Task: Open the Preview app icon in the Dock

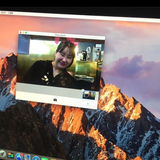Action: [x=27, y=157]
